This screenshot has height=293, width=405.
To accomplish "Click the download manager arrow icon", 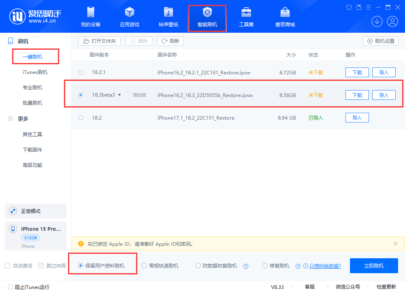I will tap(377, 21).
